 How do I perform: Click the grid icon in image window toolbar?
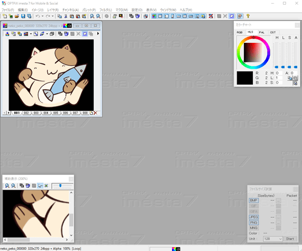click(72, 34)
